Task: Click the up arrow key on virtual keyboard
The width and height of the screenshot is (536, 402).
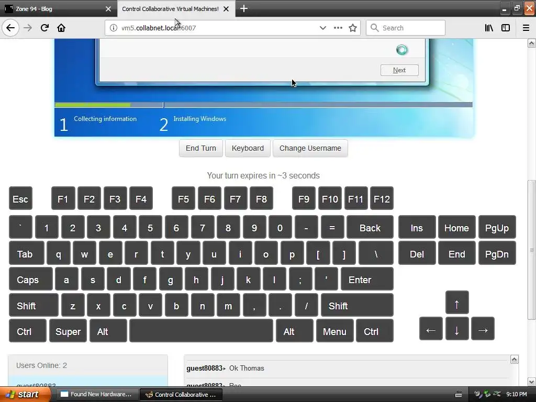Action: [456, 303]
